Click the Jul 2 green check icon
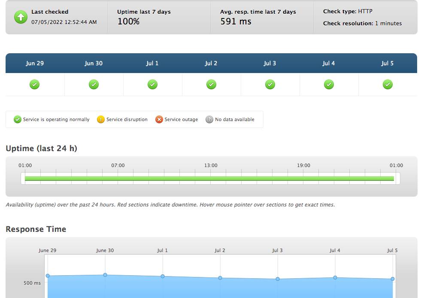The height and width of the screenshot is (298, 424). (211, 85)
